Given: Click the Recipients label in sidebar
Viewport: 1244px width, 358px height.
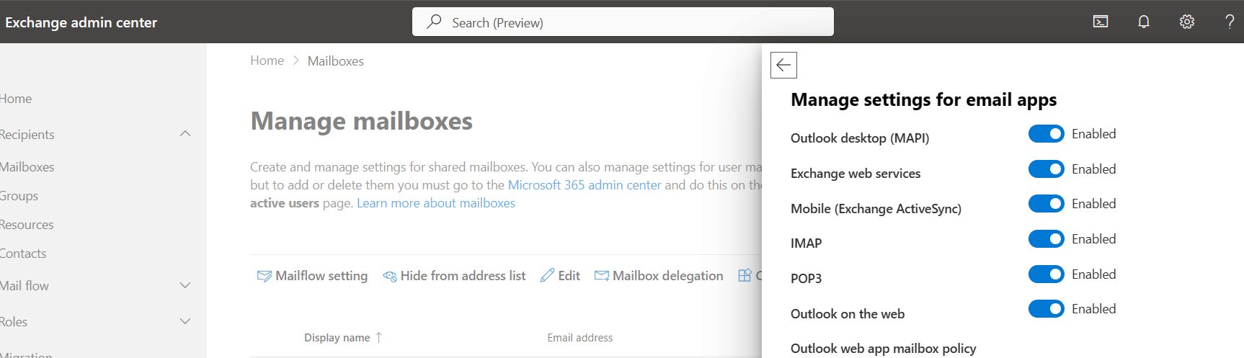Looking at the screenshot, I should [x=27, y=135].
